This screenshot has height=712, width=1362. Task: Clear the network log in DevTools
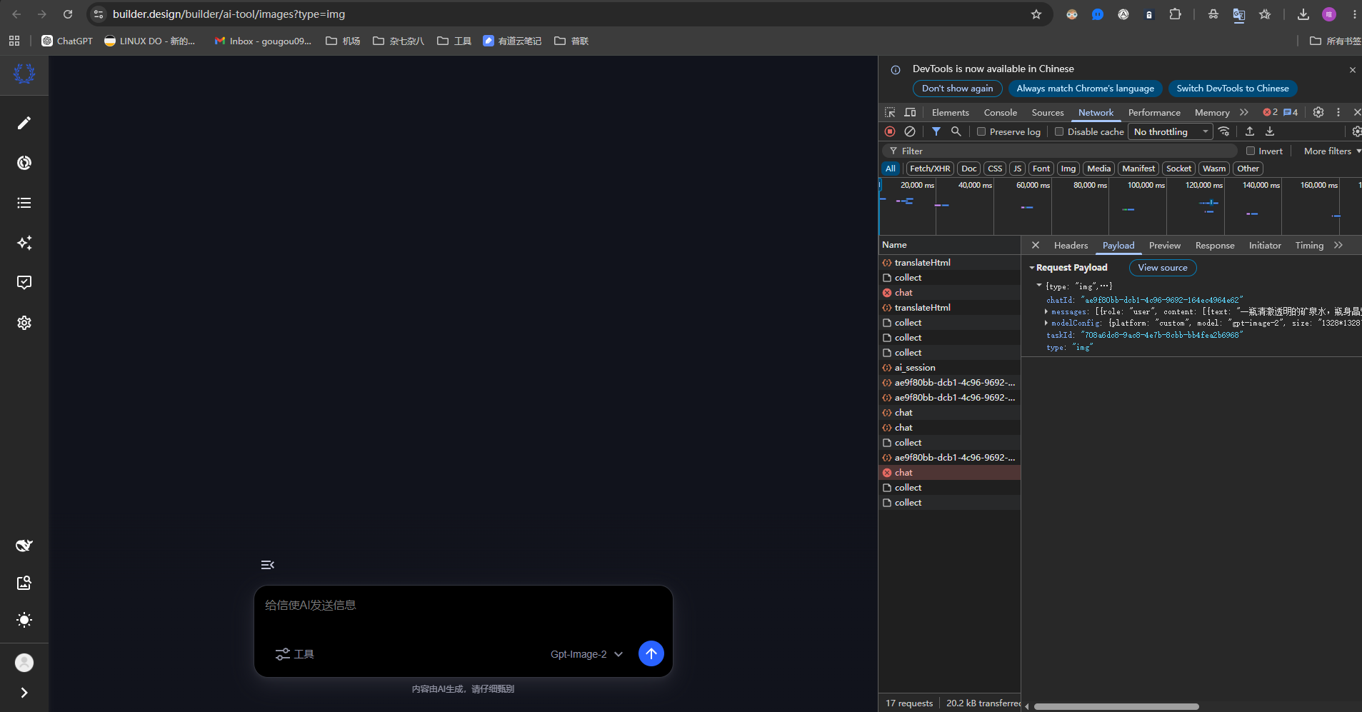pos(910,131)
